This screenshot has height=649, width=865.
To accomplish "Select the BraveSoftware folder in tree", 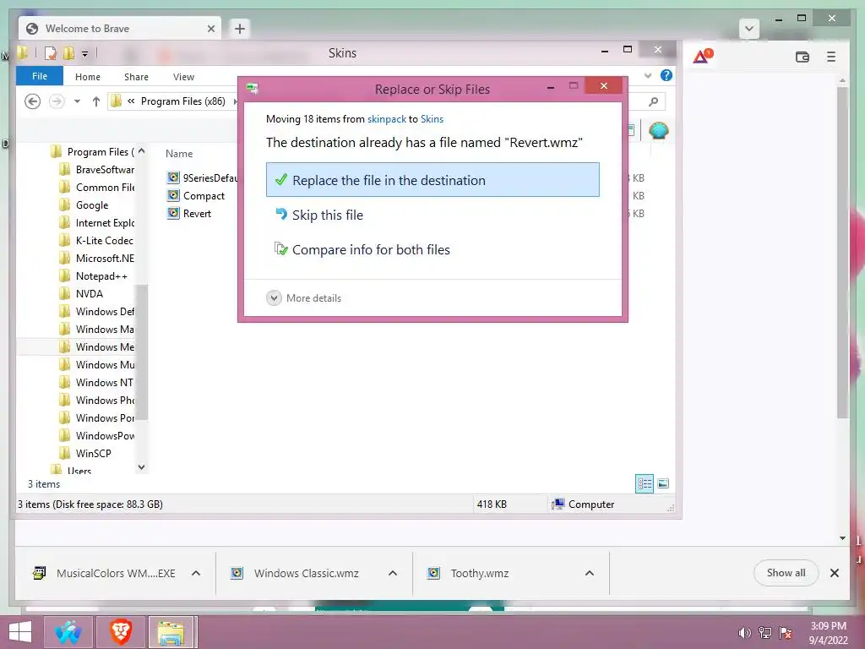I will (96, 169).
